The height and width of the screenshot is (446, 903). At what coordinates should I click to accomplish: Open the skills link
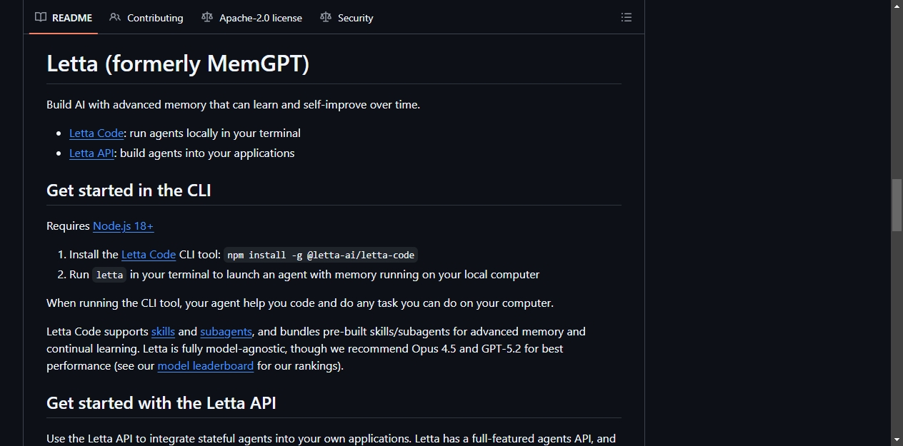click(x=163, y=332)
